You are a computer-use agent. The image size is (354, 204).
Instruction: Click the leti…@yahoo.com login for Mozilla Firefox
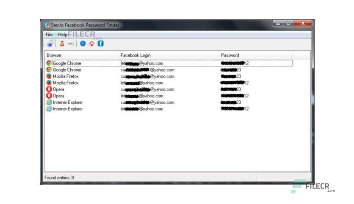coord(142,83)
